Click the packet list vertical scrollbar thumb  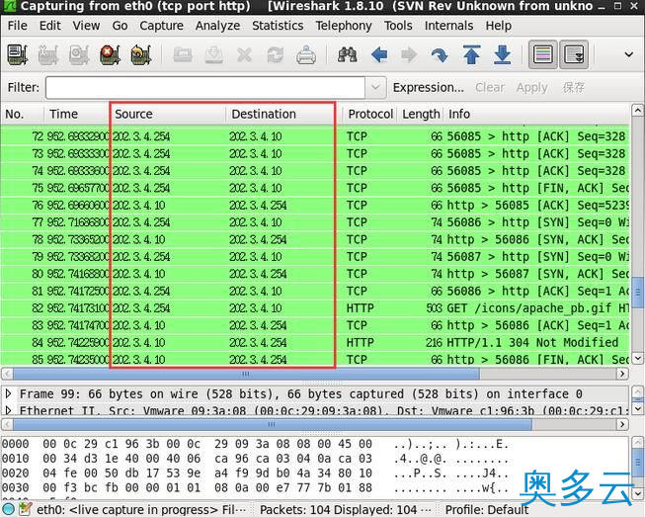coord(637,293)
